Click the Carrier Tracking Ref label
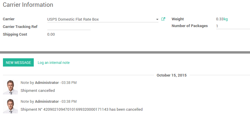The height and width of the screenshot is (116, 250). tap(20, 27)
